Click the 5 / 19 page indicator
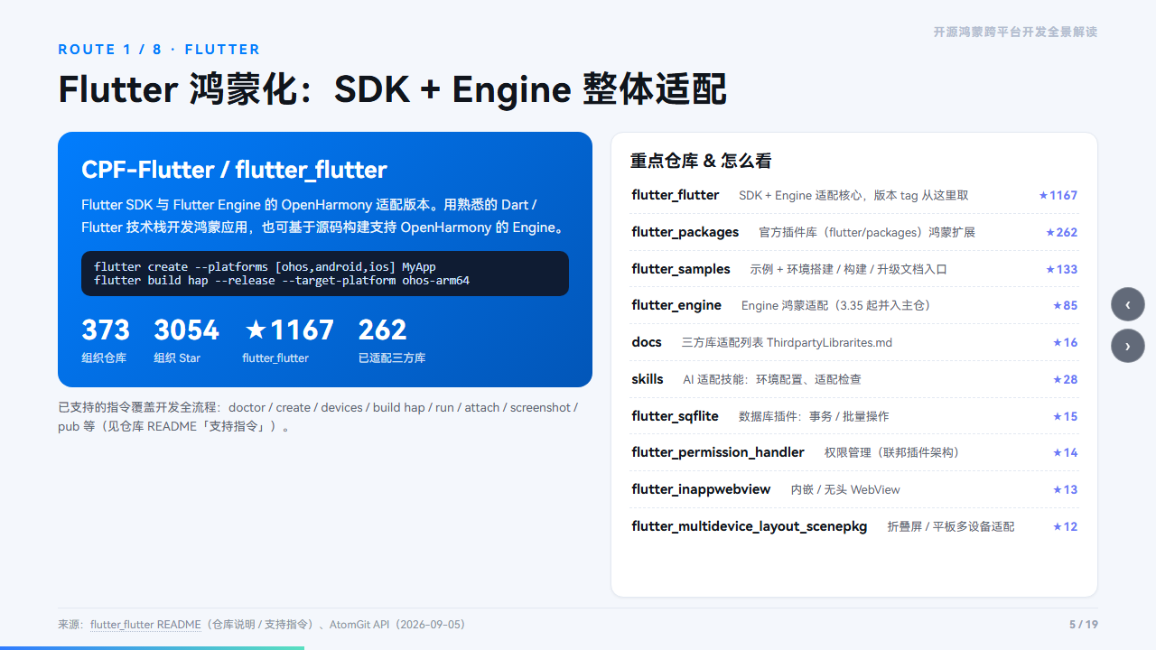Image resolution: width=1156 pixels, height=650 pixels. click(x=1084, y=625)
